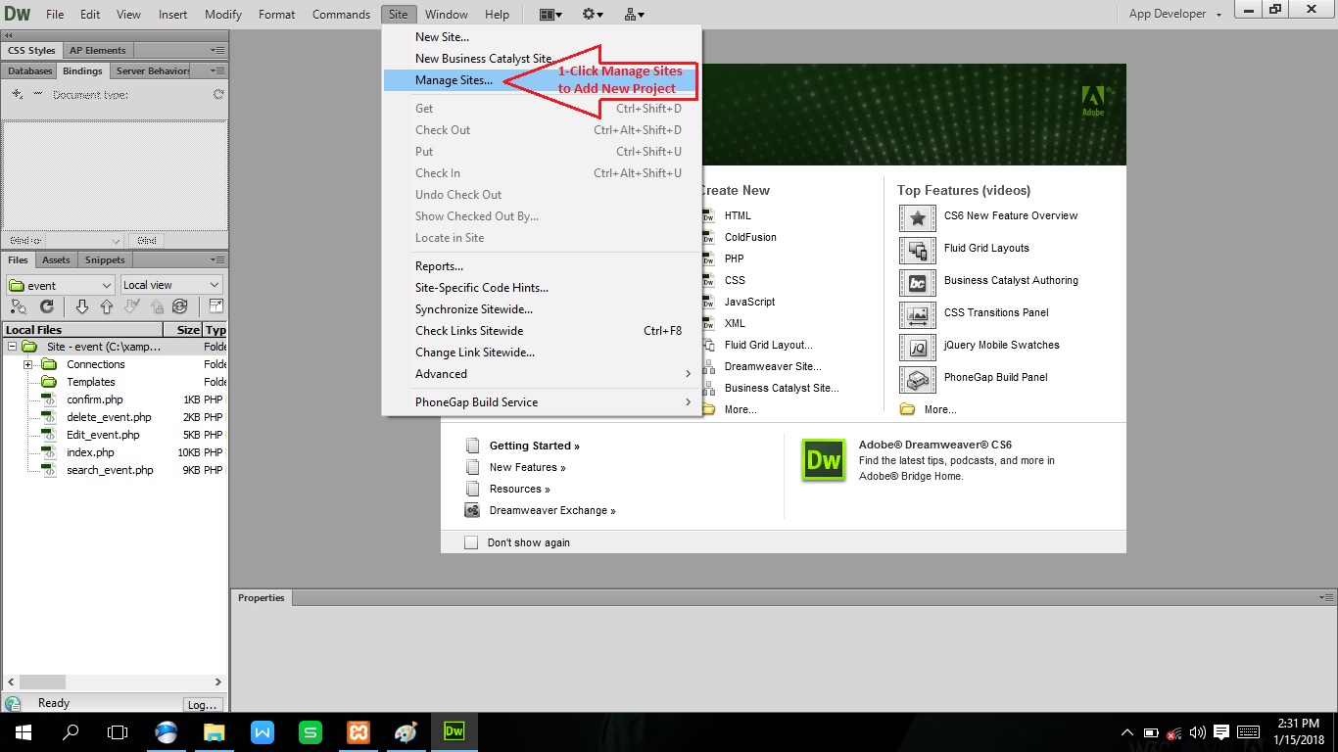This screenshot has height=752, width=1338.
Task: Expand the PhoneGap Build Service submenu
Action: [542, 402]
